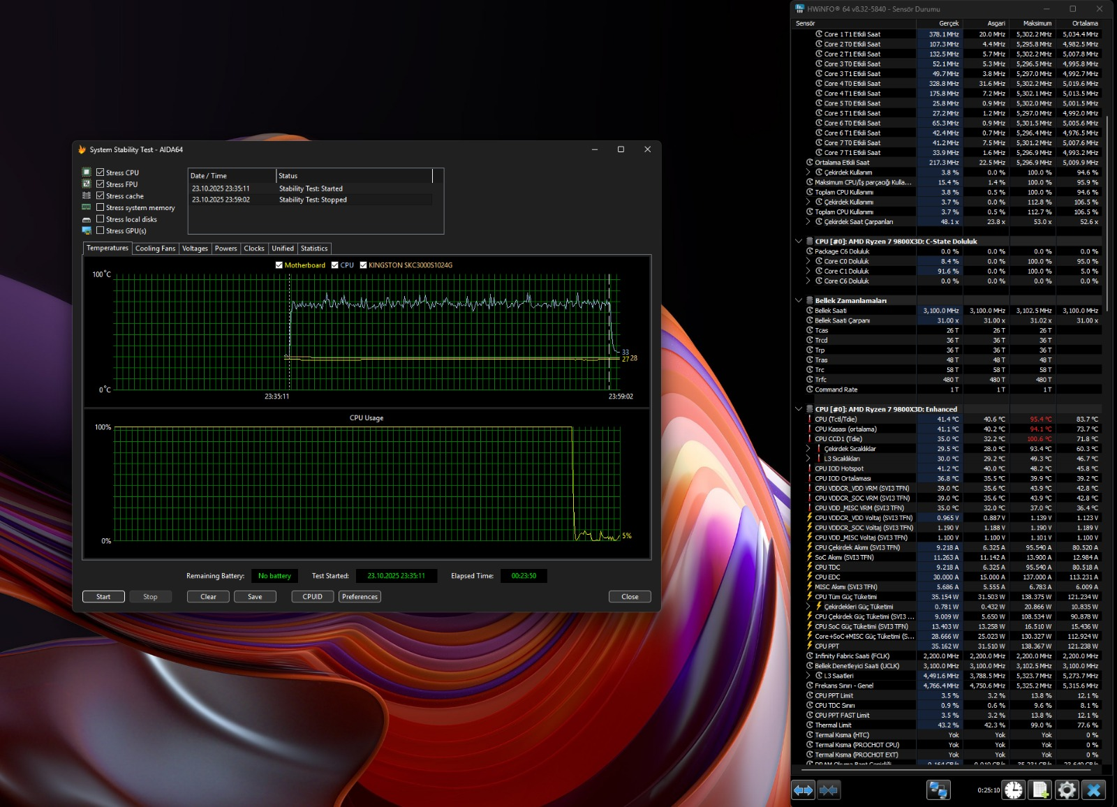
Task: Toggle the CPU temperature graph checkbox
Action: (335, 265)
